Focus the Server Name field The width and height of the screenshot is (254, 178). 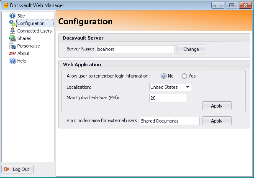tap(135, 49)
